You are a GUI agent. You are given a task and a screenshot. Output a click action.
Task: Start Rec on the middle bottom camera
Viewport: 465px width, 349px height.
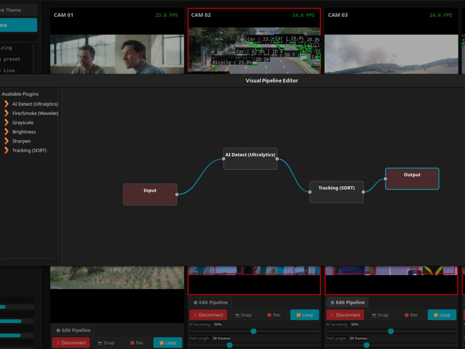tap(274, 315)
